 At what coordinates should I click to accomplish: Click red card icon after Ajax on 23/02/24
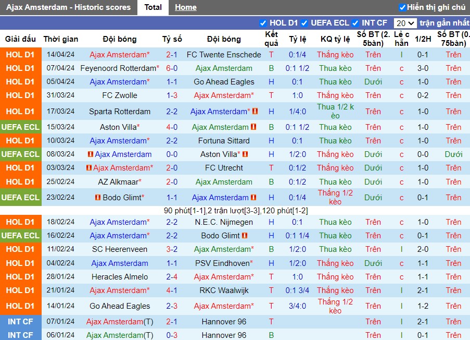253,197
